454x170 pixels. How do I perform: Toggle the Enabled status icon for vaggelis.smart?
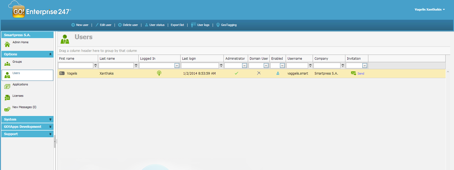point(278,73)
